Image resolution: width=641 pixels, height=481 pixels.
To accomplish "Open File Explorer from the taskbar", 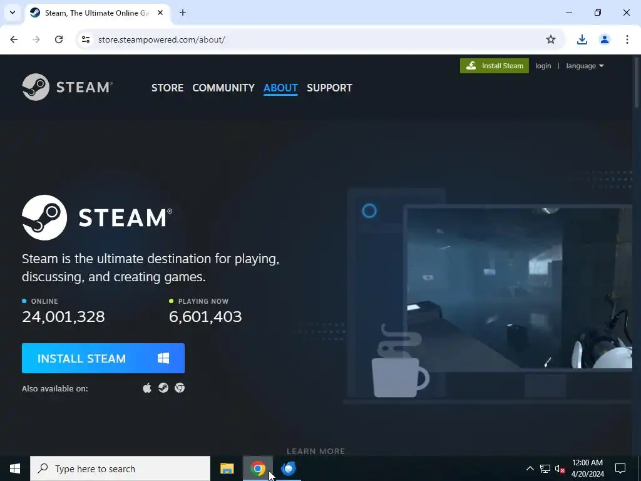I will pos(227,468).
